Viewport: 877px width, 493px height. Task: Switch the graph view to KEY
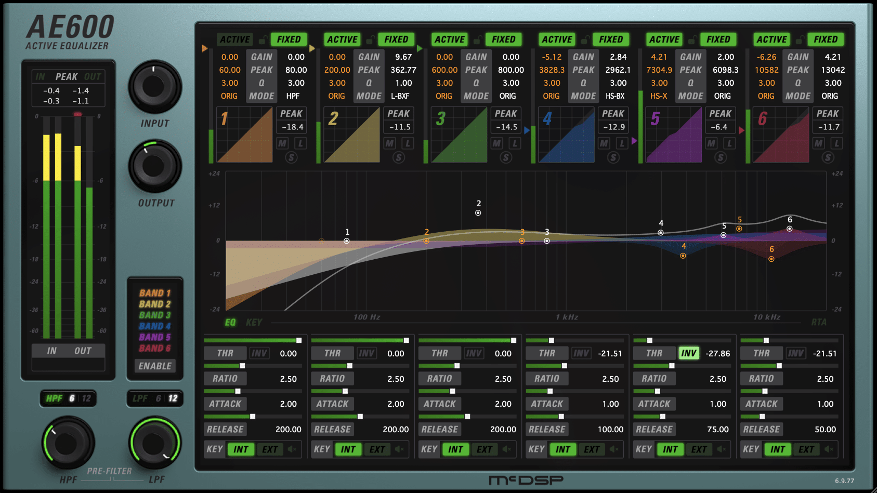(254, 323)
